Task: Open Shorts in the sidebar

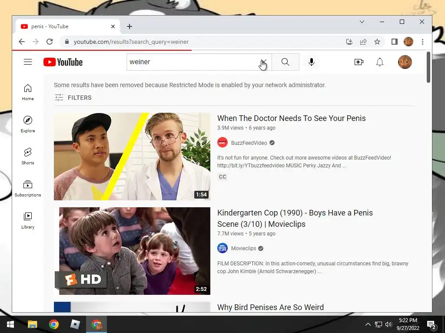Action: click(28, 156)
